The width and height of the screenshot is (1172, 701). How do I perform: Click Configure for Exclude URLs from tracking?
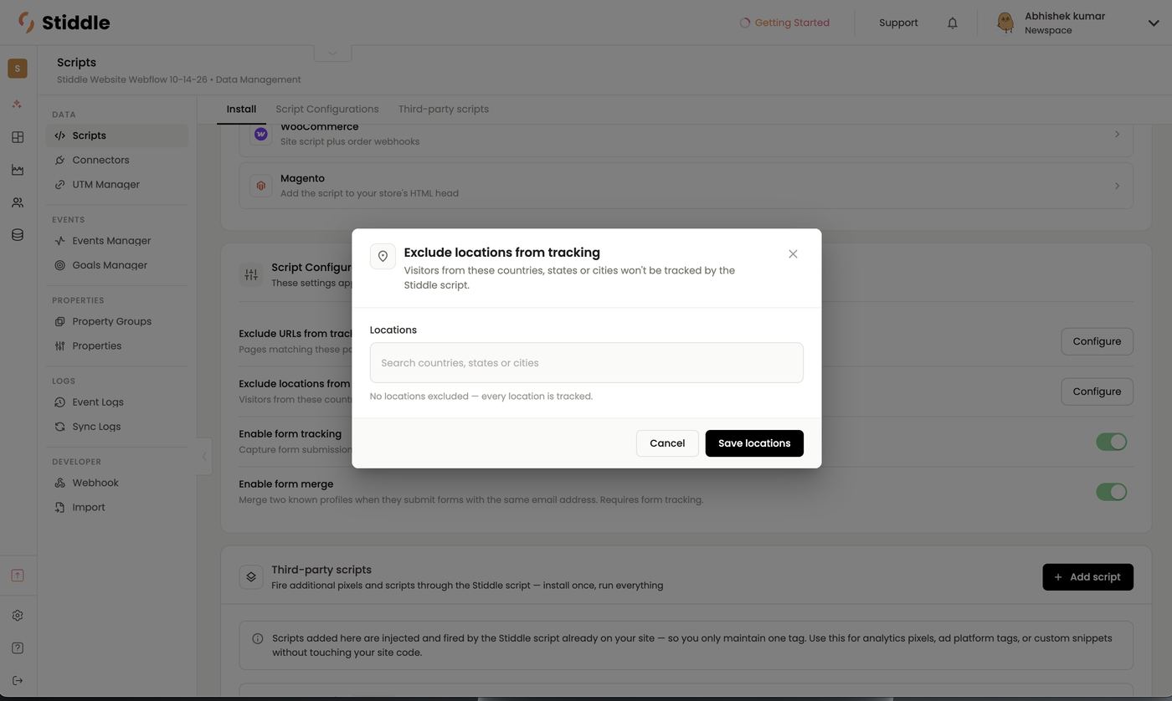[x=1097, y=341]
